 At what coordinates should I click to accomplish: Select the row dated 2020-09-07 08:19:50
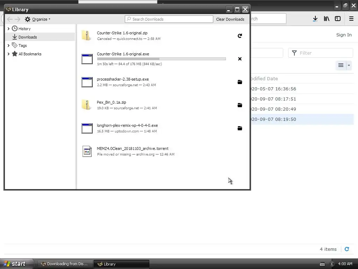point(302,119)
